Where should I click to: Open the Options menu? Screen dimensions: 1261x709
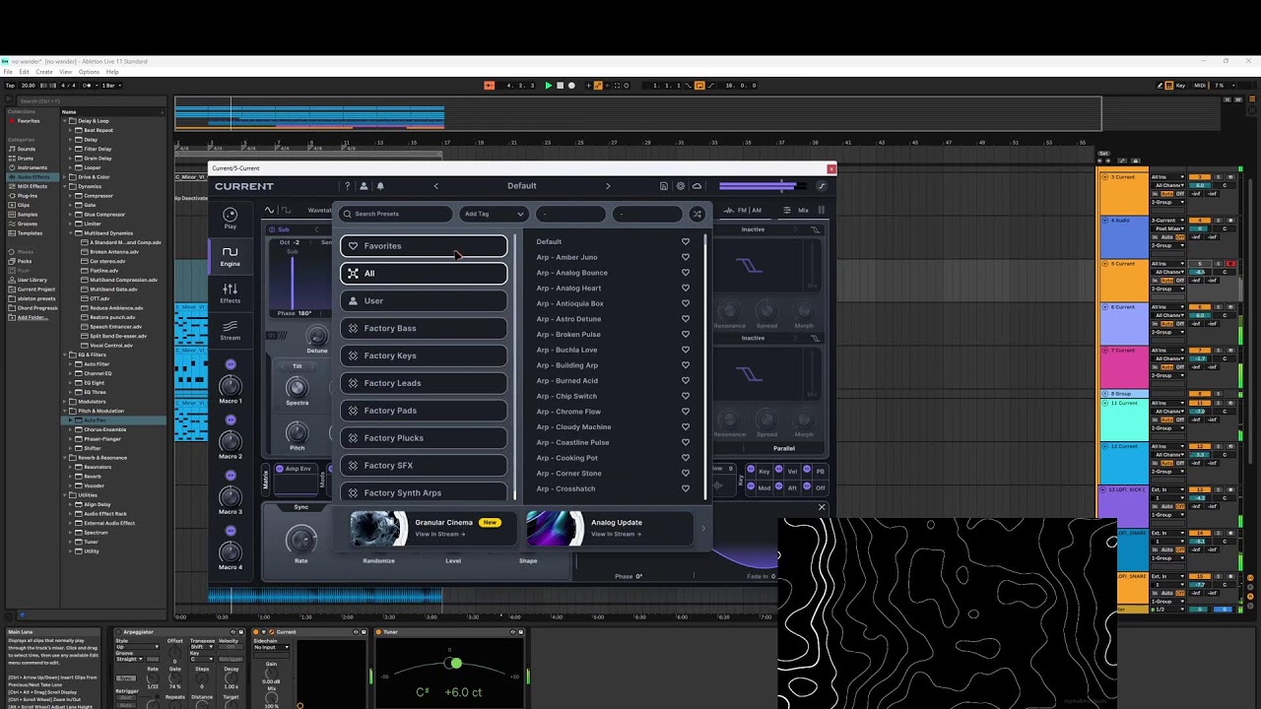(x=89, y=72)
